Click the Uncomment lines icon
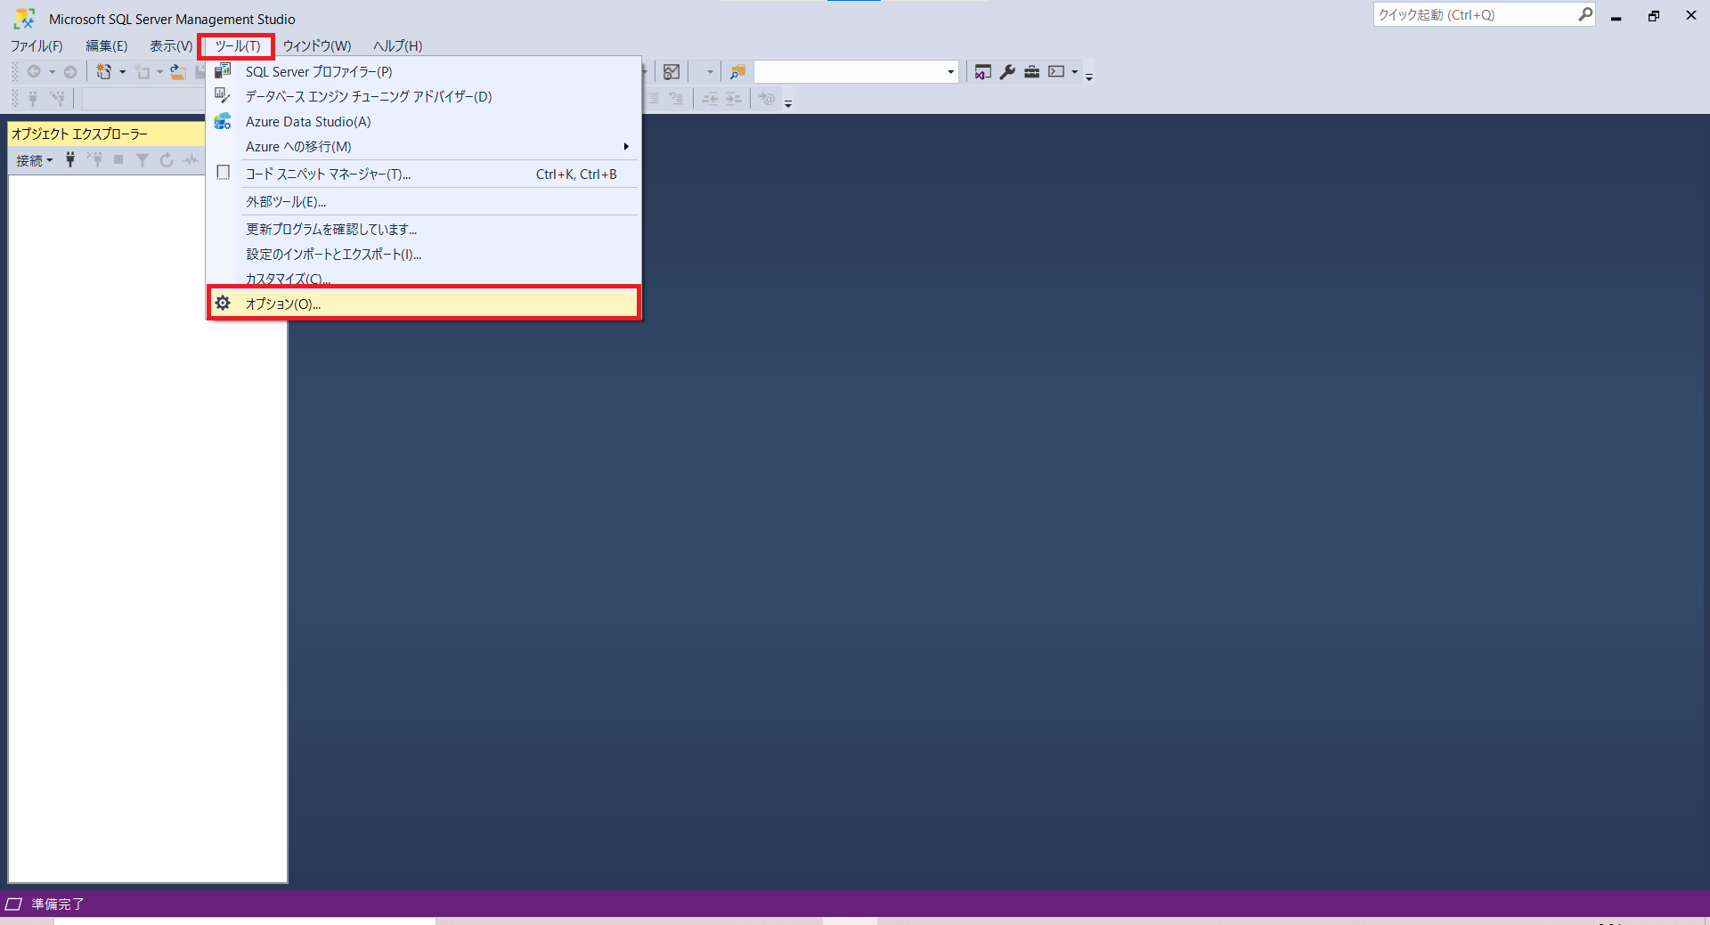1710x925 pixels. tap(676, 99)
